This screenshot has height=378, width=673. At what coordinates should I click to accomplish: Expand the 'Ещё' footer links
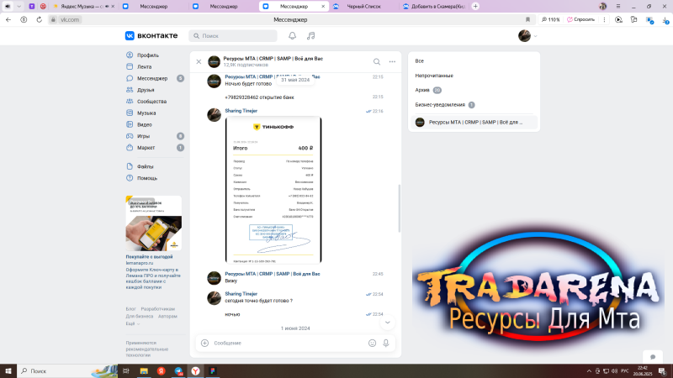(x=132, y=323)
